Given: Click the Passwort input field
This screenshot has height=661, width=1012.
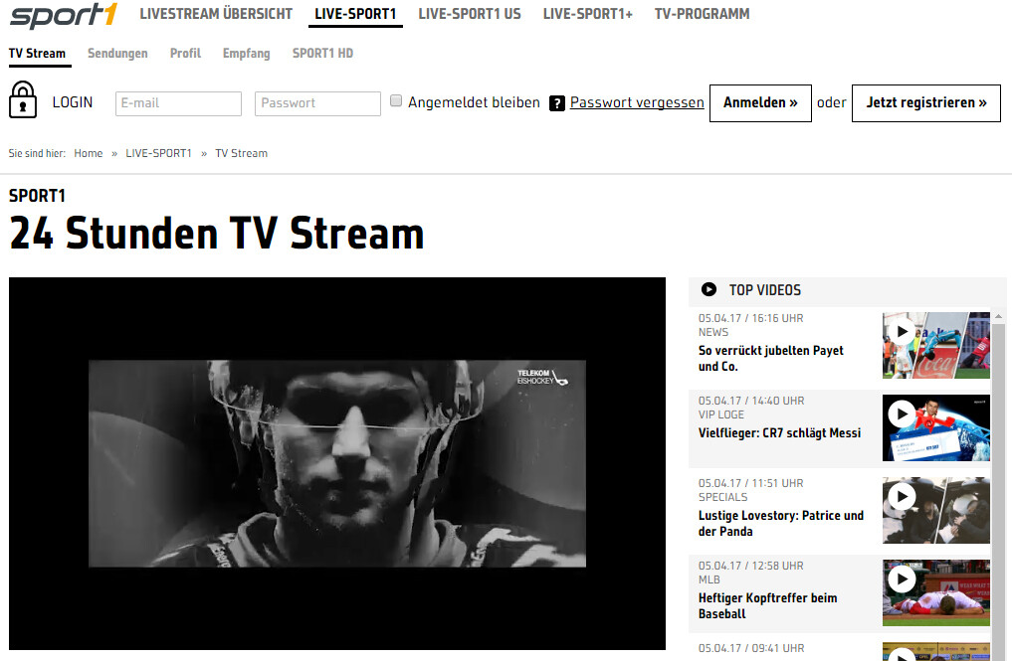Looking at the screenshot, I should 318,103.
